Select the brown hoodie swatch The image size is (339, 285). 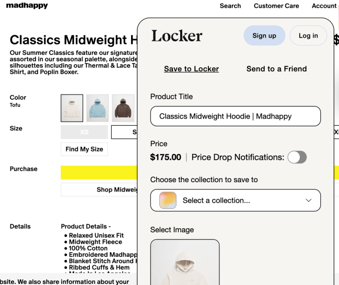pos(123,108)
